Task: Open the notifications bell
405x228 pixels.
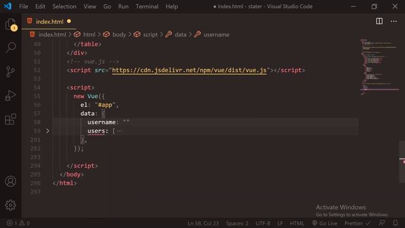Action: point(395,223)
